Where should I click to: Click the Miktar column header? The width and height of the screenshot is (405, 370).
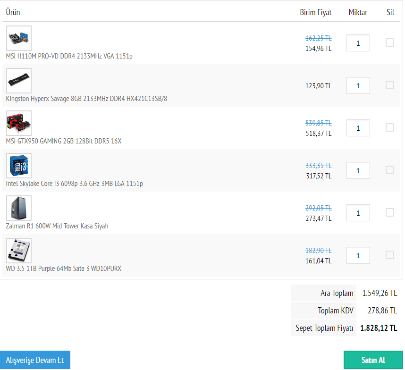[x=358, y=12]
